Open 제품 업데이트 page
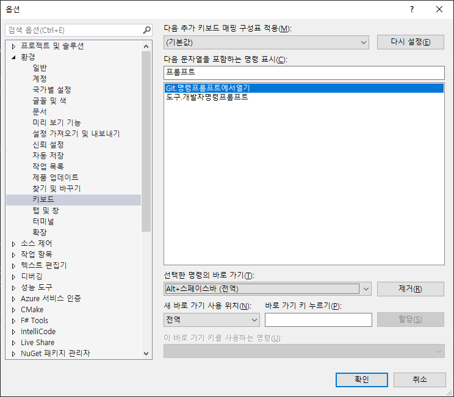This screenshot has height=397, width=454. click(x=56, y=177)
